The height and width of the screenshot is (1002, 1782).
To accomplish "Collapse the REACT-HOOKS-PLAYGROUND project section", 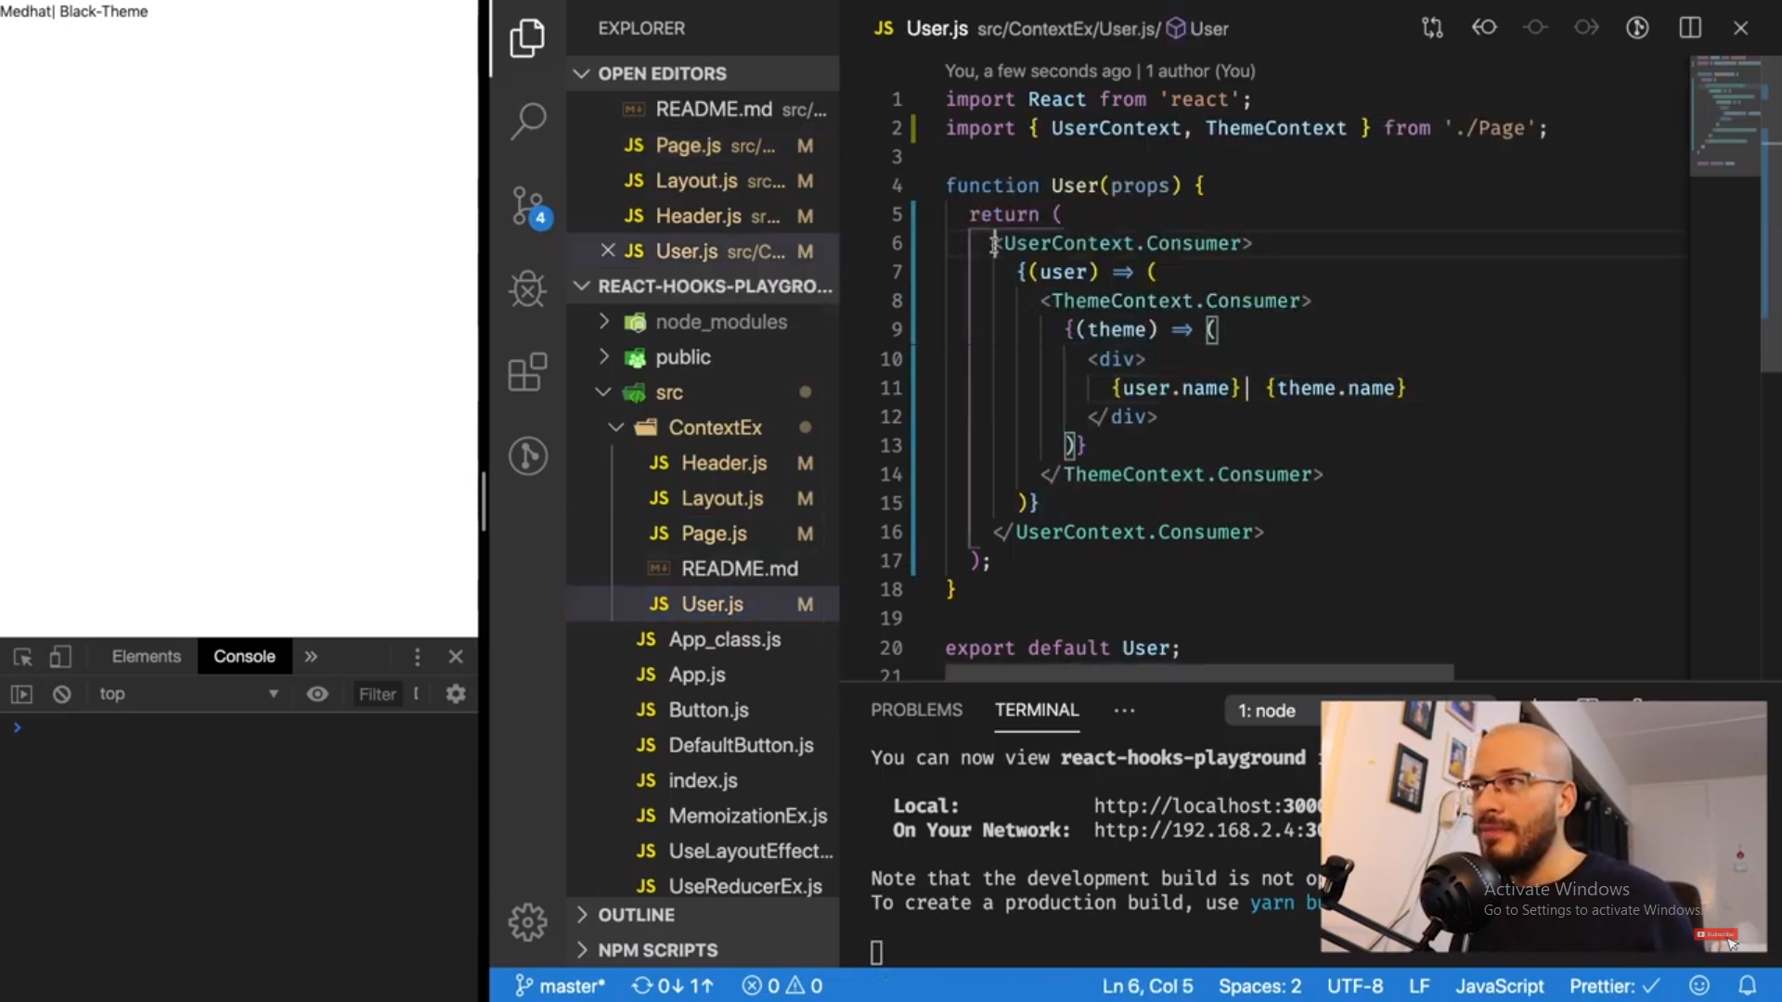I will pyautogui.click(x=703, y=286).
